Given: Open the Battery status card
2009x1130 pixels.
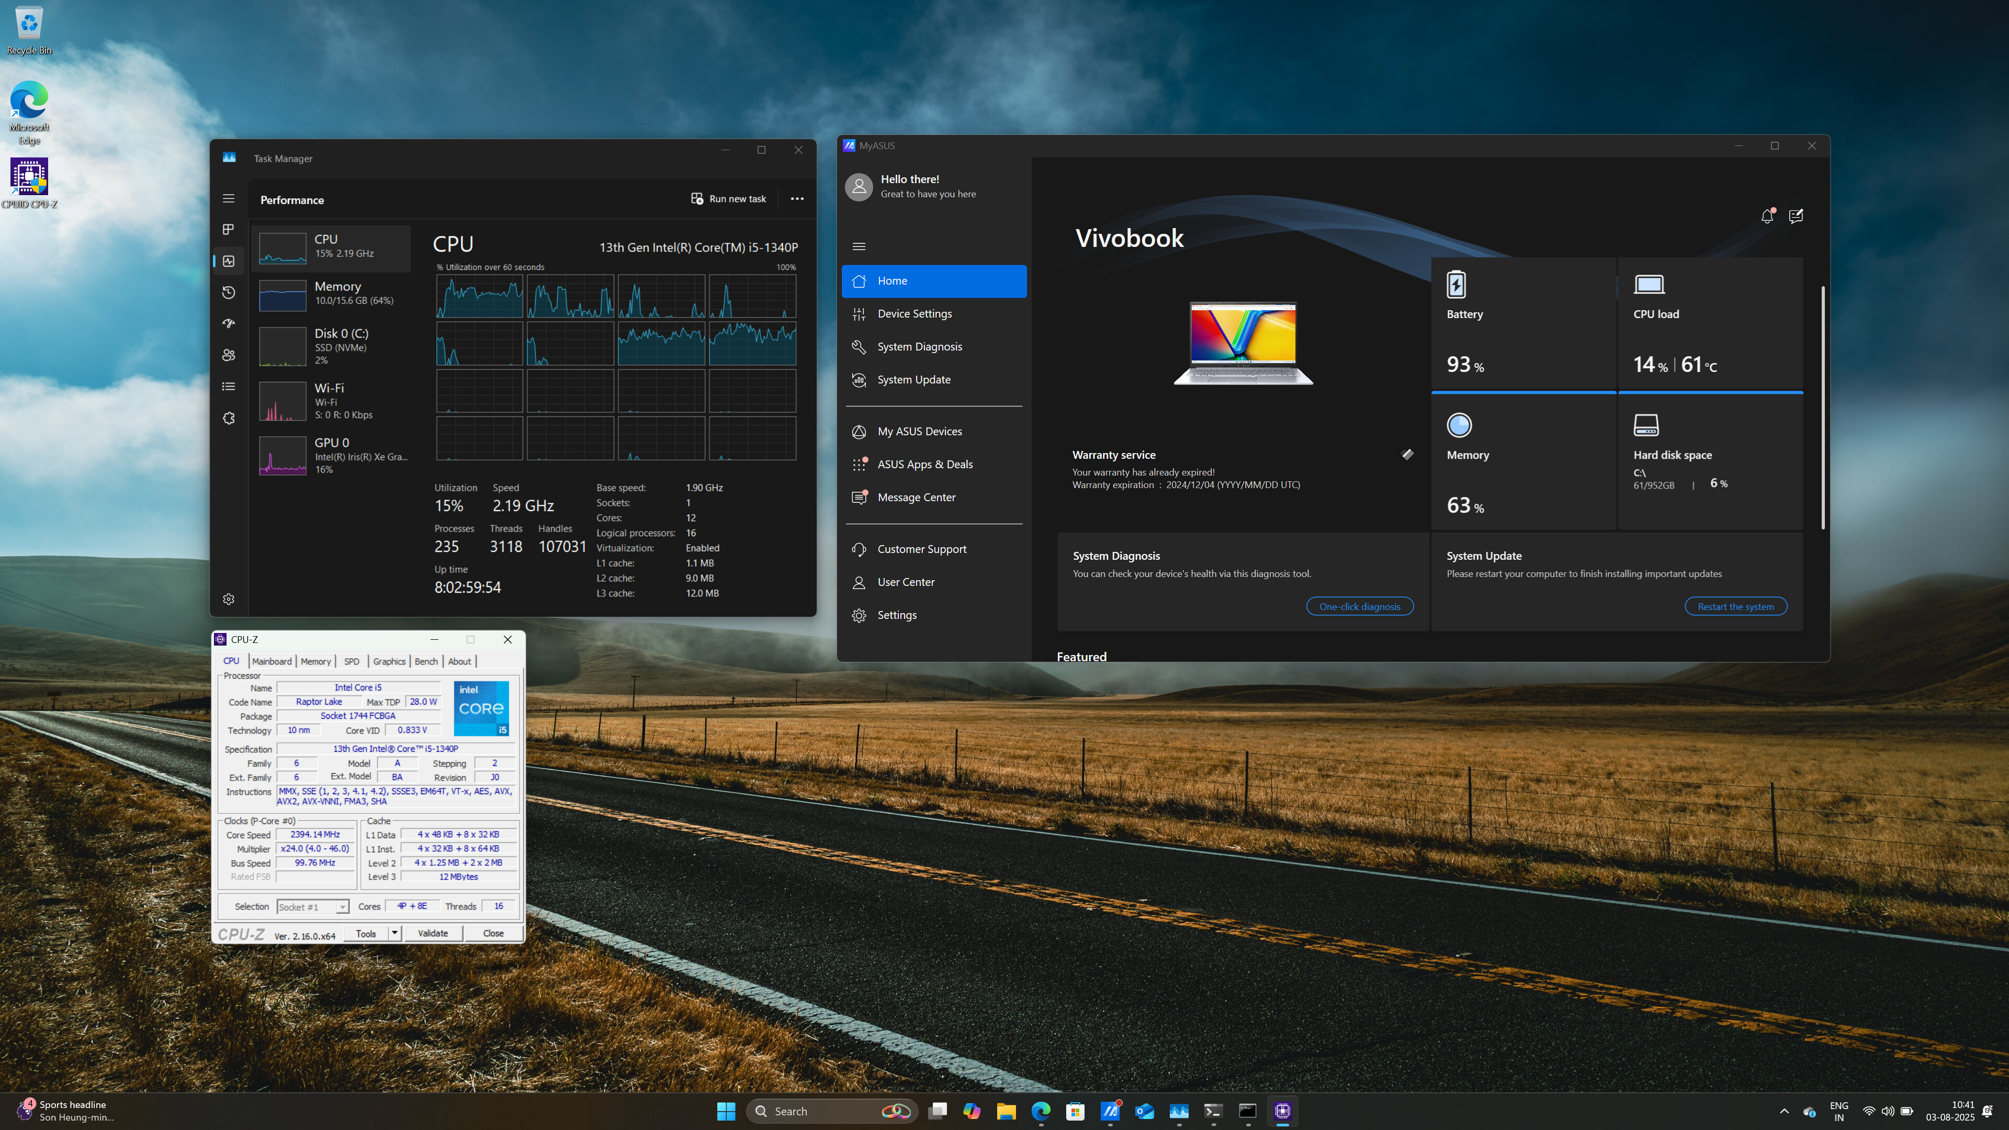Looking at the screenshot, I should (x=1523, y=324).
